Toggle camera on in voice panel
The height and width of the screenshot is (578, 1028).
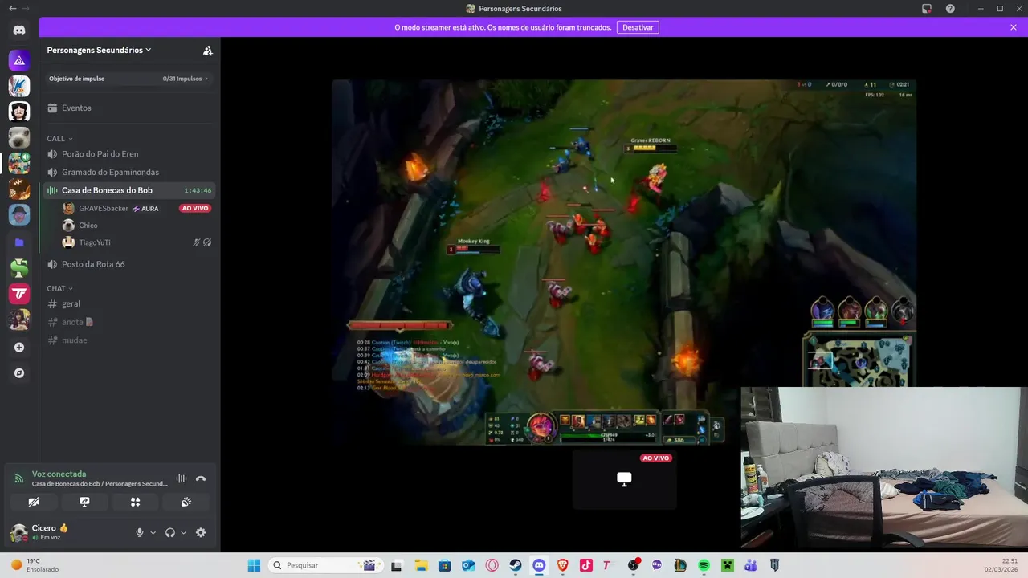(34, 502)
